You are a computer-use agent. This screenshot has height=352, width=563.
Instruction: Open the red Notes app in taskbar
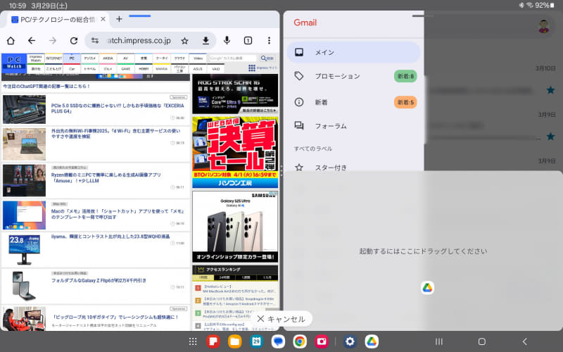213,341
